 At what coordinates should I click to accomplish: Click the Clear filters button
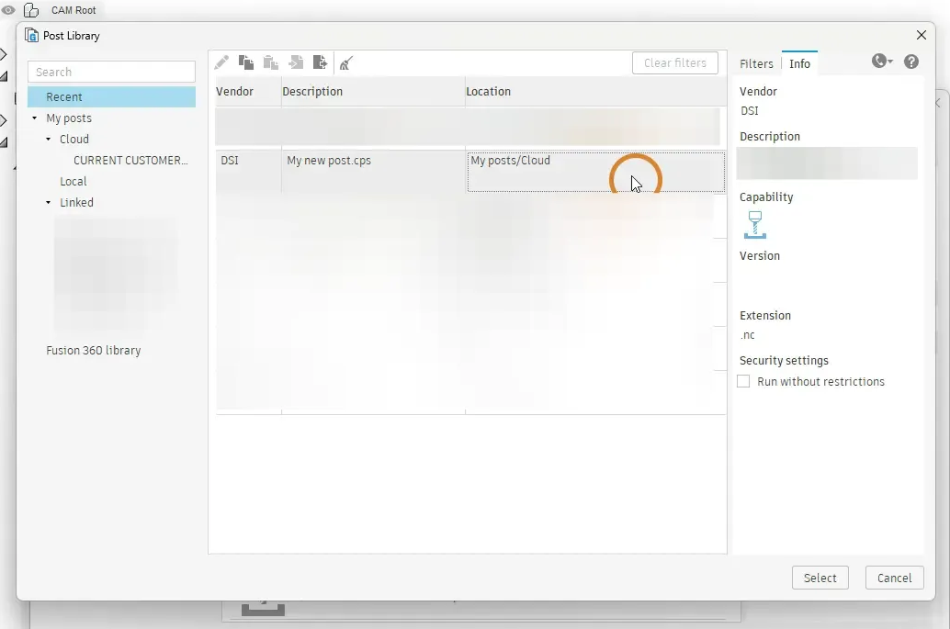click(x=675, y=63)
